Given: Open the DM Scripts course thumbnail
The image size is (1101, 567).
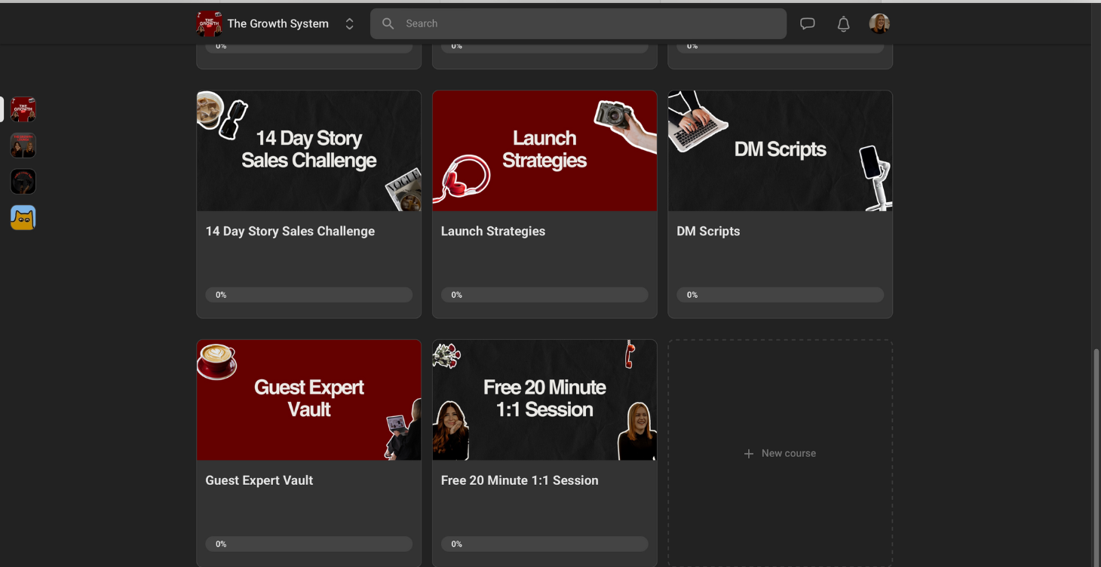Looking at the screenshot, I should [781, 151].
